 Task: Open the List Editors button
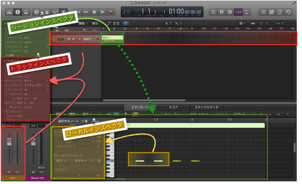[x=263, y=12]
